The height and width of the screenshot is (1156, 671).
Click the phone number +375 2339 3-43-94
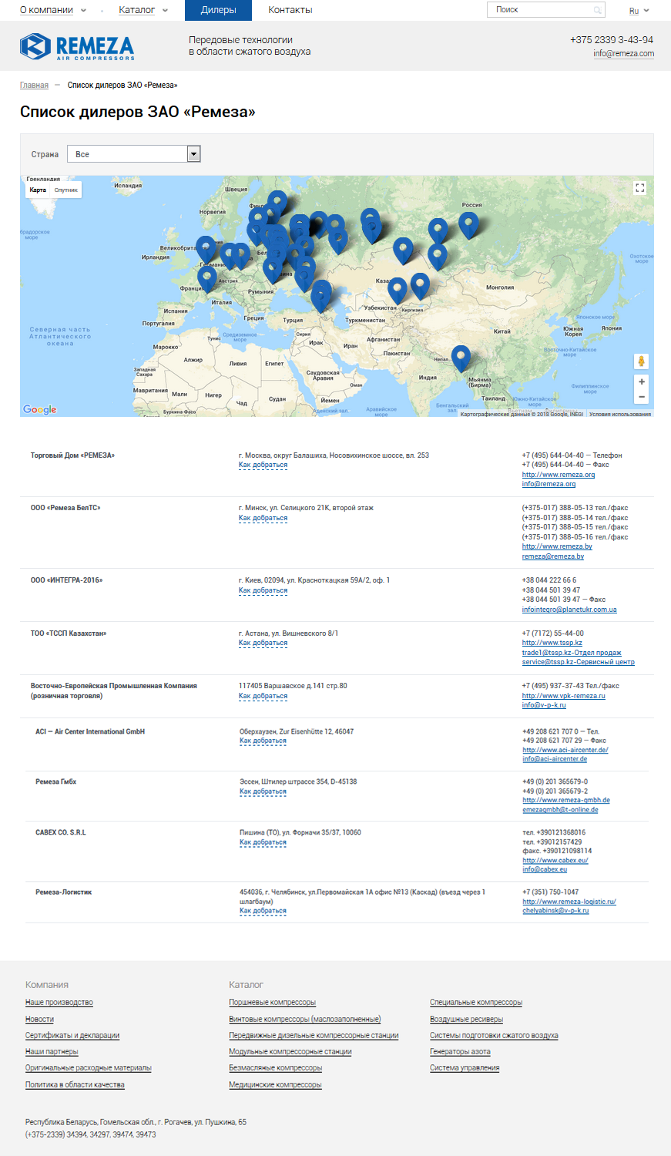pyautogui.click(x=612, y=39)
